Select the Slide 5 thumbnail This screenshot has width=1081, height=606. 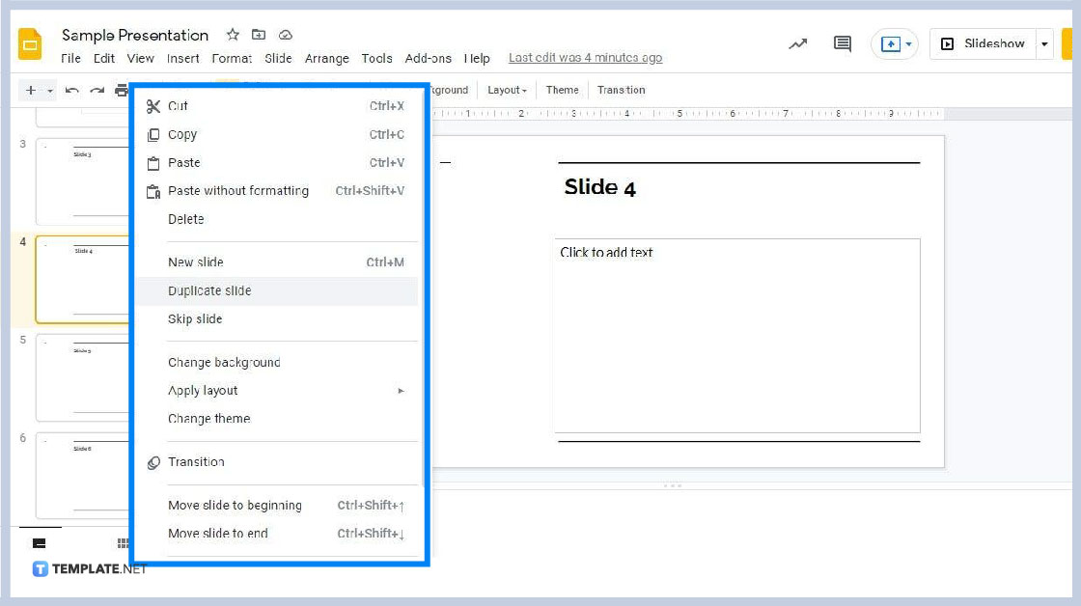(x=84, y=377)
